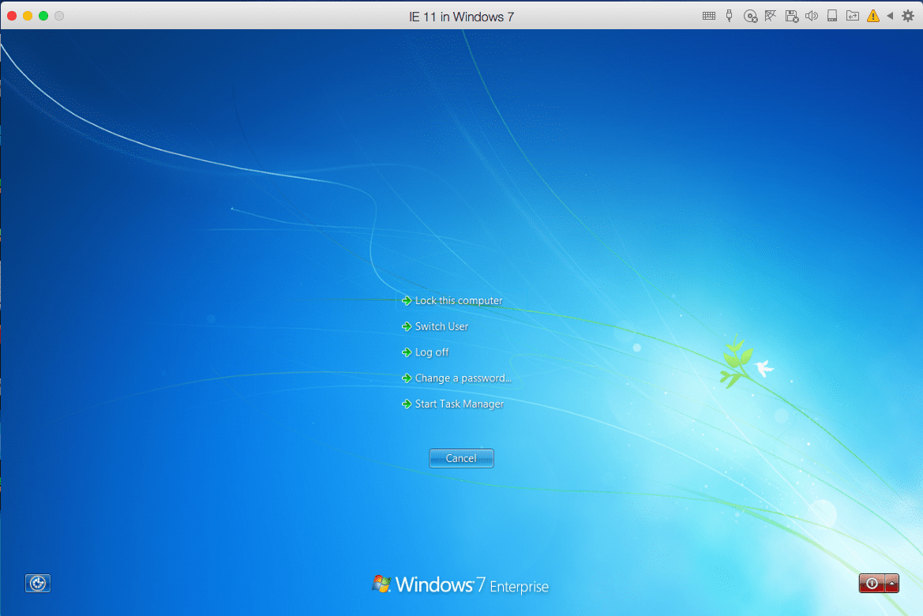Click the Log off option
This screenshot has width=923, height=616.
click(431, 352)
